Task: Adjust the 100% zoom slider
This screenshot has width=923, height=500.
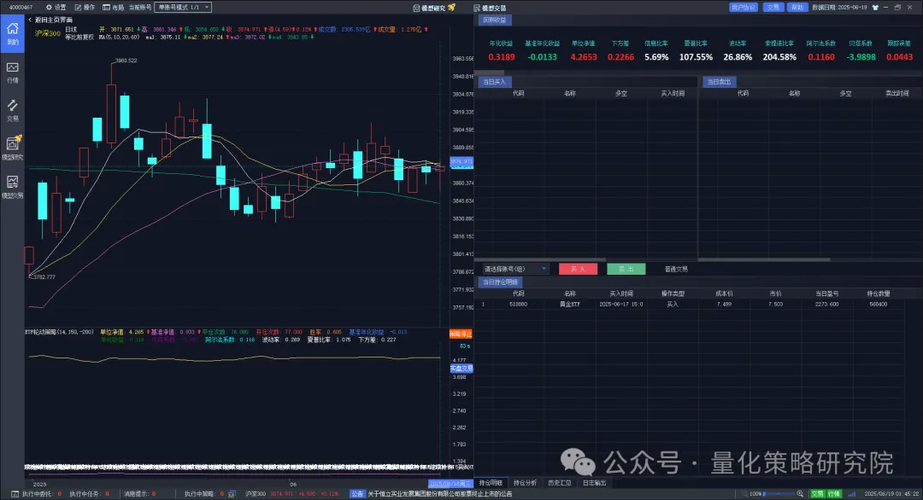Action: (779, 494)
